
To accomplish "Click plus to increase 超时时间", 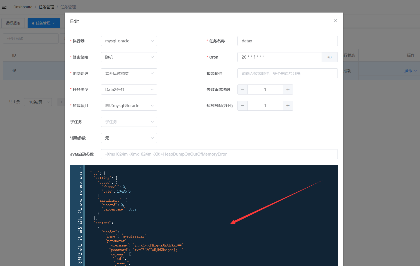I will [x=288, y=105].
